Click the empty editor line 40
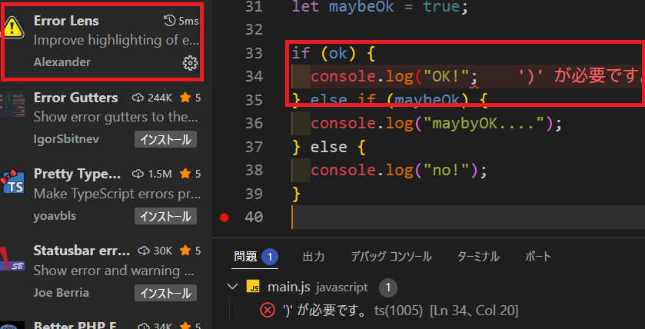The image size is (645, 329). tap(468, 217)
